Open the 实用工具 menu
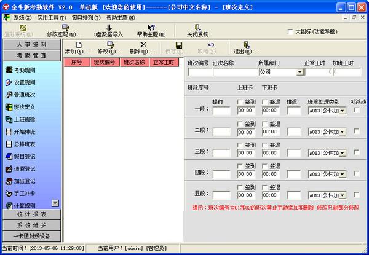This screenshot has height=255, width=369. [52, 18]
